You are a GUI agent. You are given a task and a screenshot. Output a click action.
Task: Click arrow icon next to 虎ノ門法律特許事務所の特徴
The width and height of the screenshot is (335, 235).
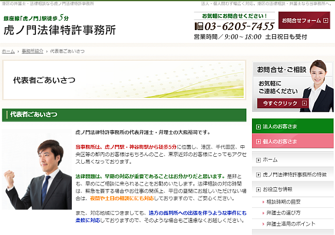click(258, 175)
